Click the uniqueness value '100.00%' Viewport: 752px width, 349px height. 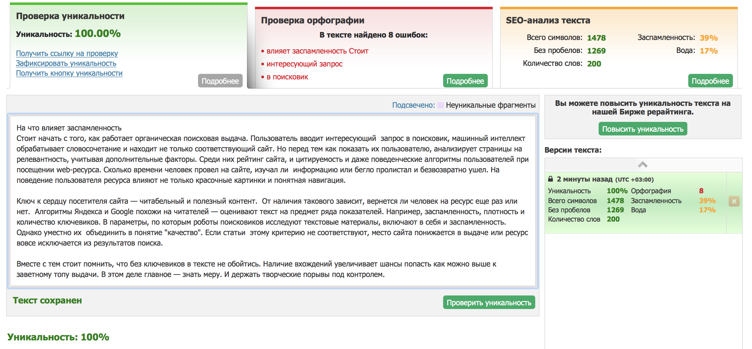pyautogui.click(x=98, y=33)
